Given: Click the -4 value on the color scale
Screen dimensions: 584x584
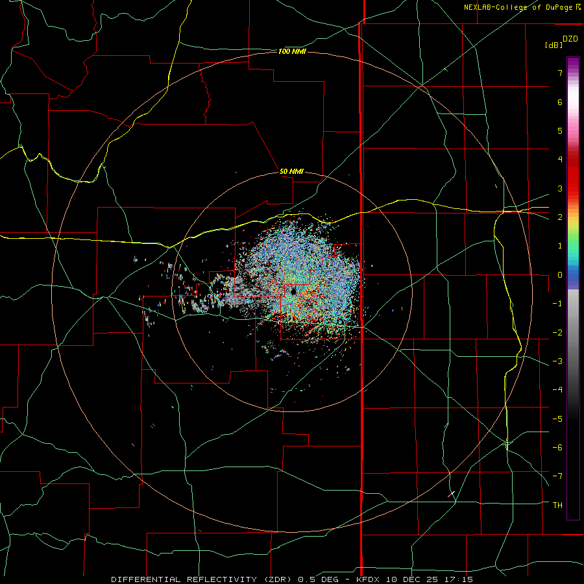Looking at the screenshot, I should click(557, 390).
